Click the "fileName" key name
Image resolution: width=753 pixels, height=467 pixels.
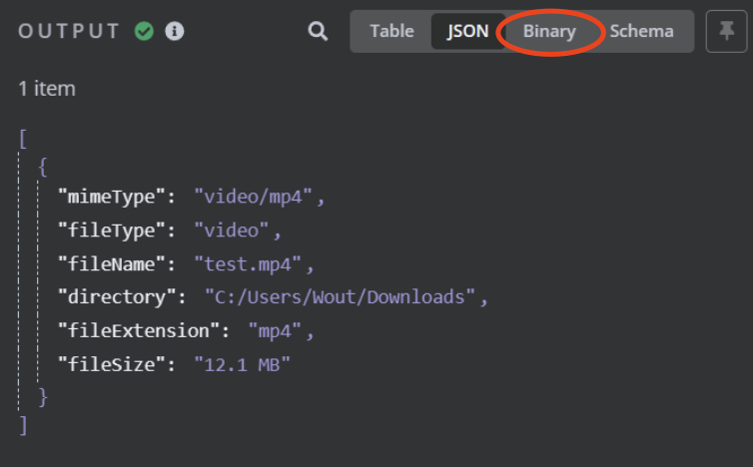pyautogui.click(x=112, y=264)
